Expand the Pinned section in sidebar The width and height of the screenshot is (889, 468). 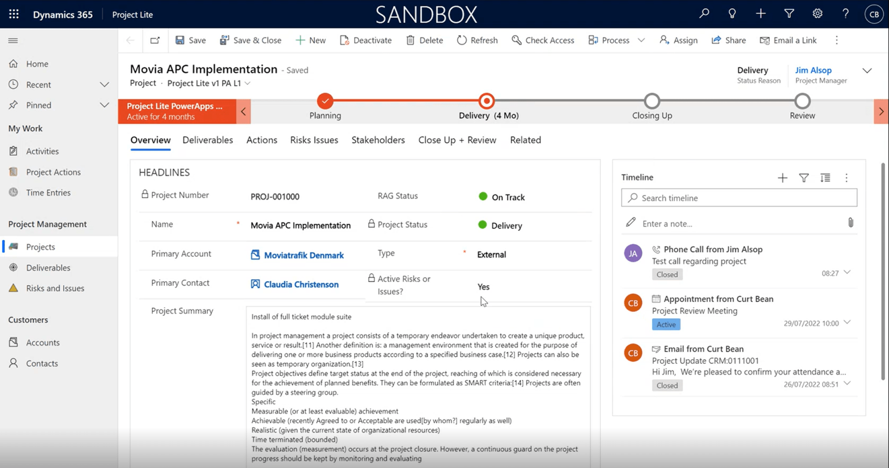click(104, 105)
